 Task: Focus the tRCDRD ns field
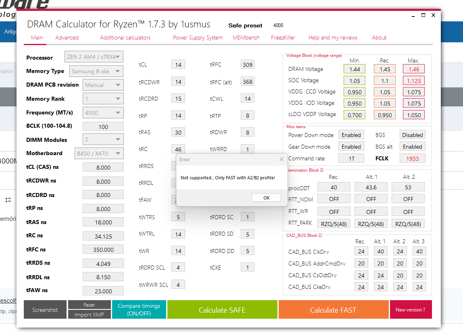click(x=103, y=195)
